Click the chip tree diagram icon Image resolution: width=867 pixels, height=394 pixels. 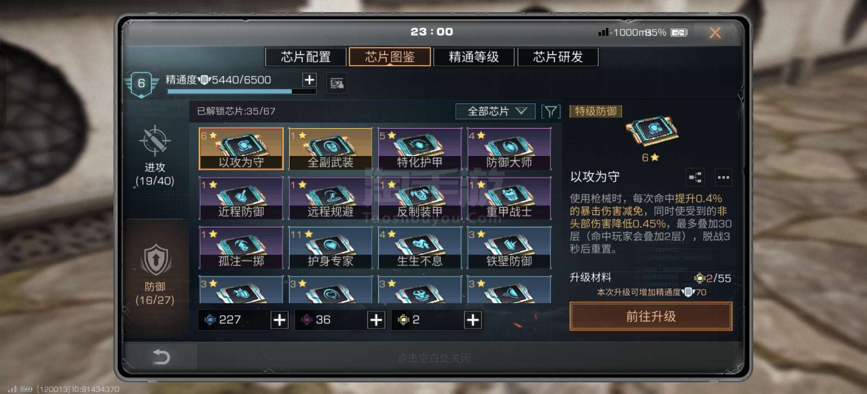click(695, 177)
